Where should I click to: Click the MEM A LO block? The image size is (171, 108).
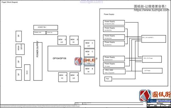tap(74, 77)
